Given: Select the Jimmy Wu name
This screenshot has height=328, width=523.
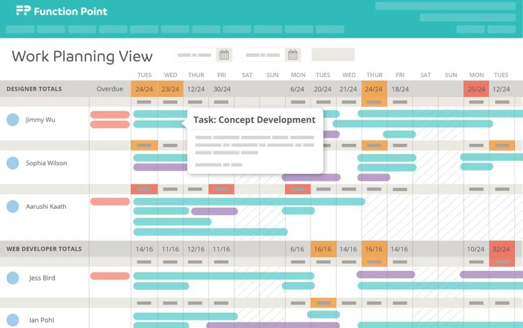Looking at the screenshot, I should pyautogui.click(x=41, y=120).
